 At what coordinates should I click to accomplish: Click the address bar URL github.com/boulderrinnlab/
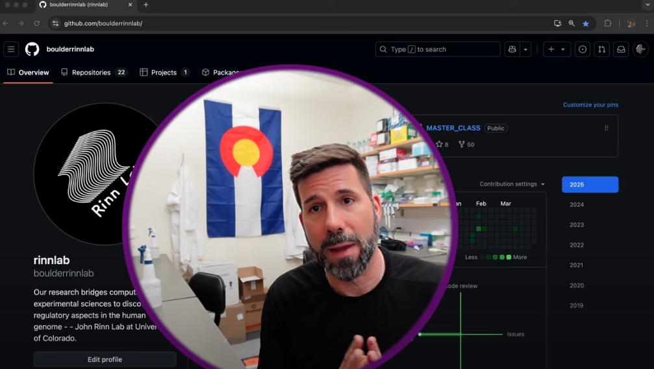tap(103, 23)
